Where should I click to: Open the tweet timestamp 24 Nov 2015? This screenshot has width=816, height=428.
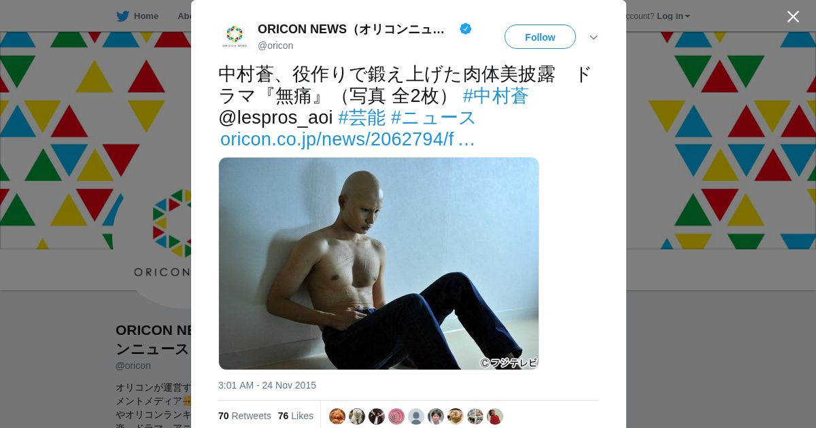pyautogui.click(x=267, y=385)
